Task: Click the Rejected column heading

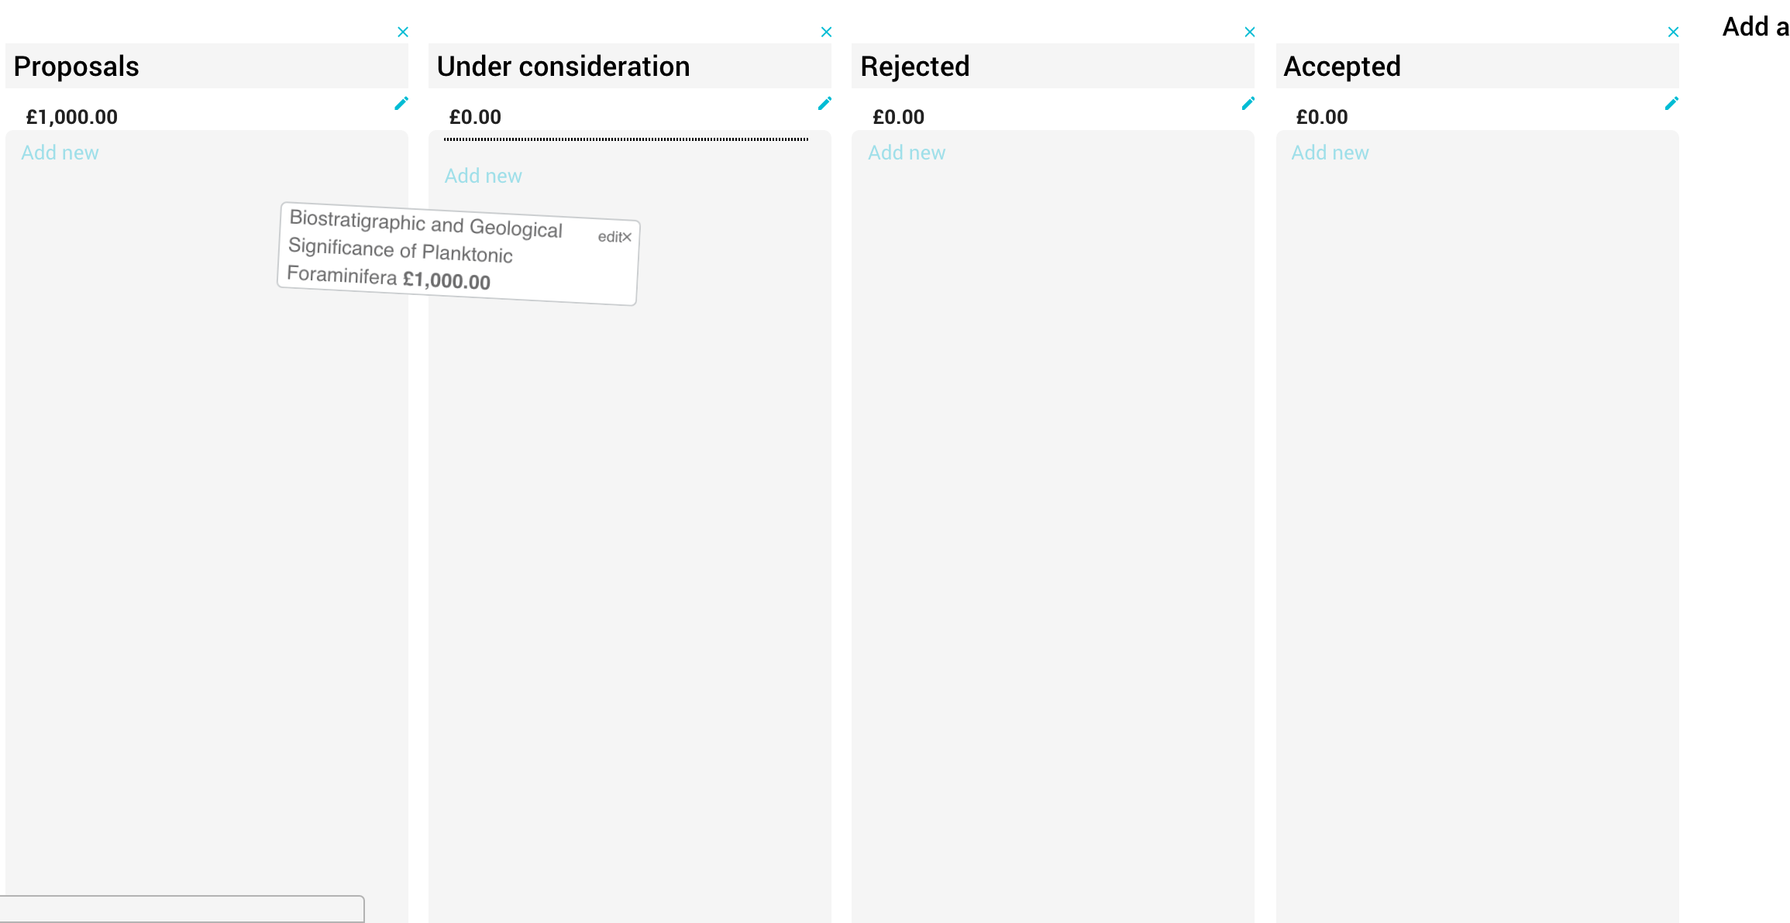Action: 914,67
